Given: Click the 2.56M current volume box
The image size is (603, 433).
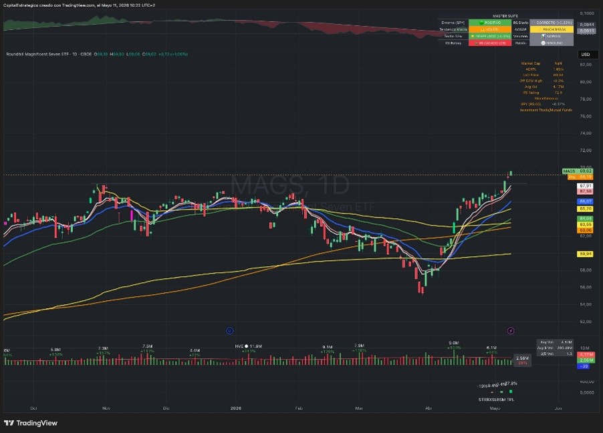Looking at the screenshot, I should click(522, 360).
